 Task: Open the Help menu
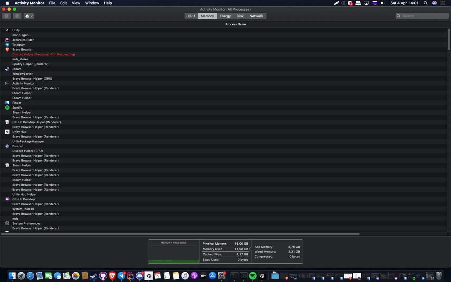108,3
